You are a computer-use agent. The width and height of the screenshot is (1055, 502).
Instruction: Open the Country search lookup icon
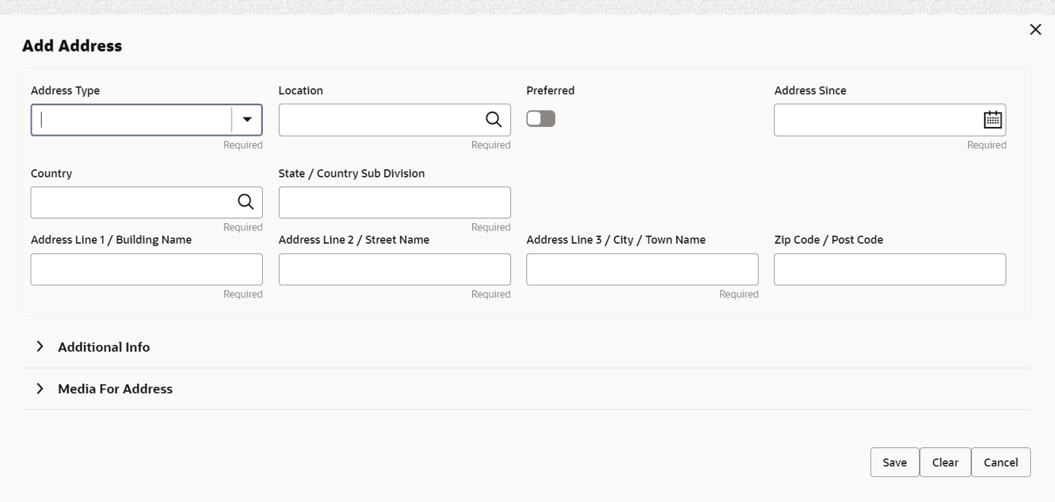click(246, 202)
